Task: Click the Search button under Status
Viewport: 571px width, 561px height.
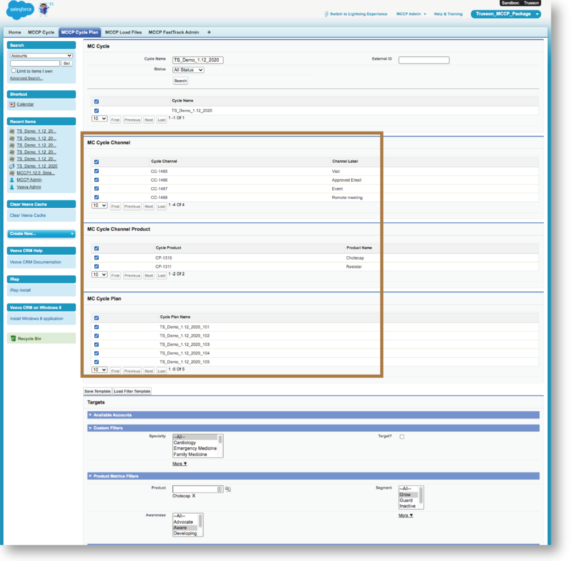Action: 180,81
